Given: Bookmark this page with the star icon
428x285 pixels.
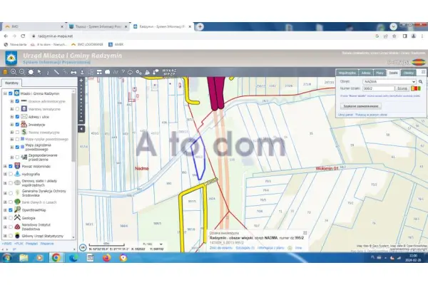Looking at the screenshot, I should point(394,36).
